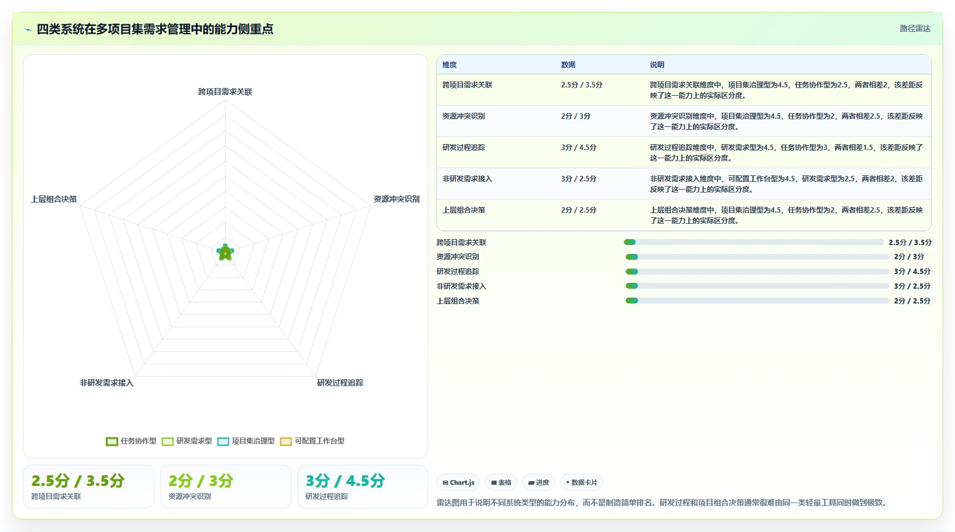Click the 可配置工作台型 orange legend box
This screenshot has width=955, height=532.
point(286,441)
